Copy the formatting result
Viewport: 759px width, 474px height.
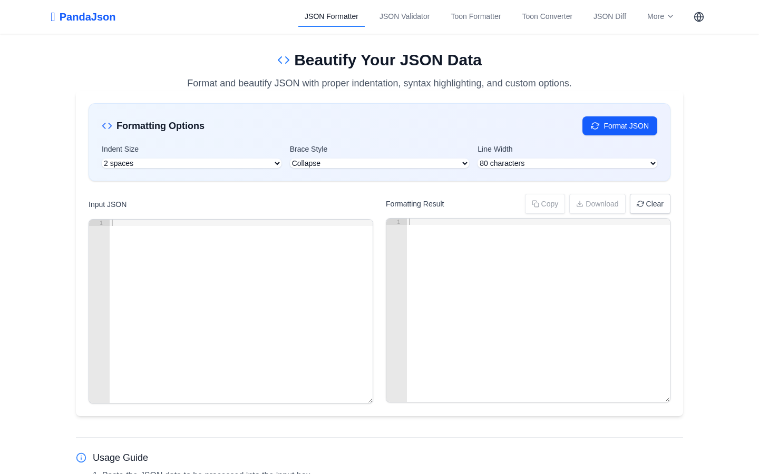coord(545,204)
